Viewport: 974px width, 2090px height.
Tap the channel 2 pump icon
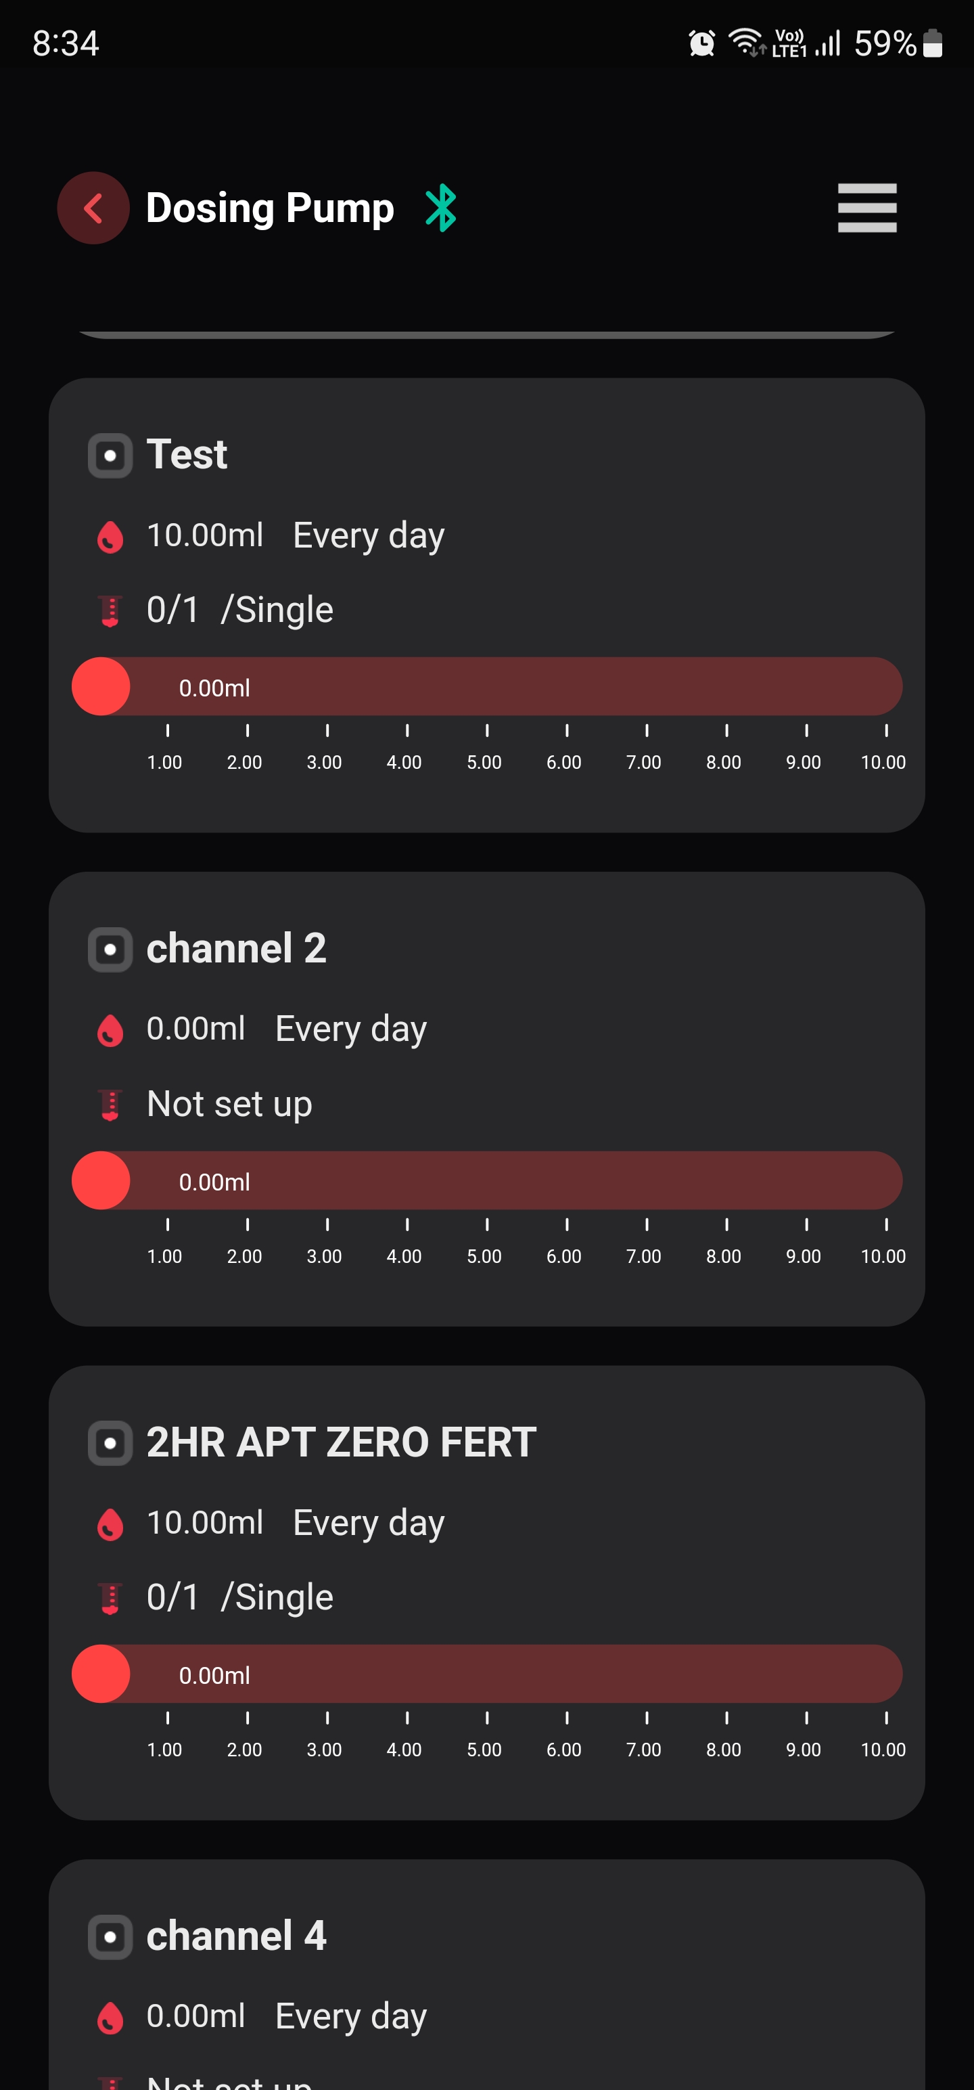110,950
